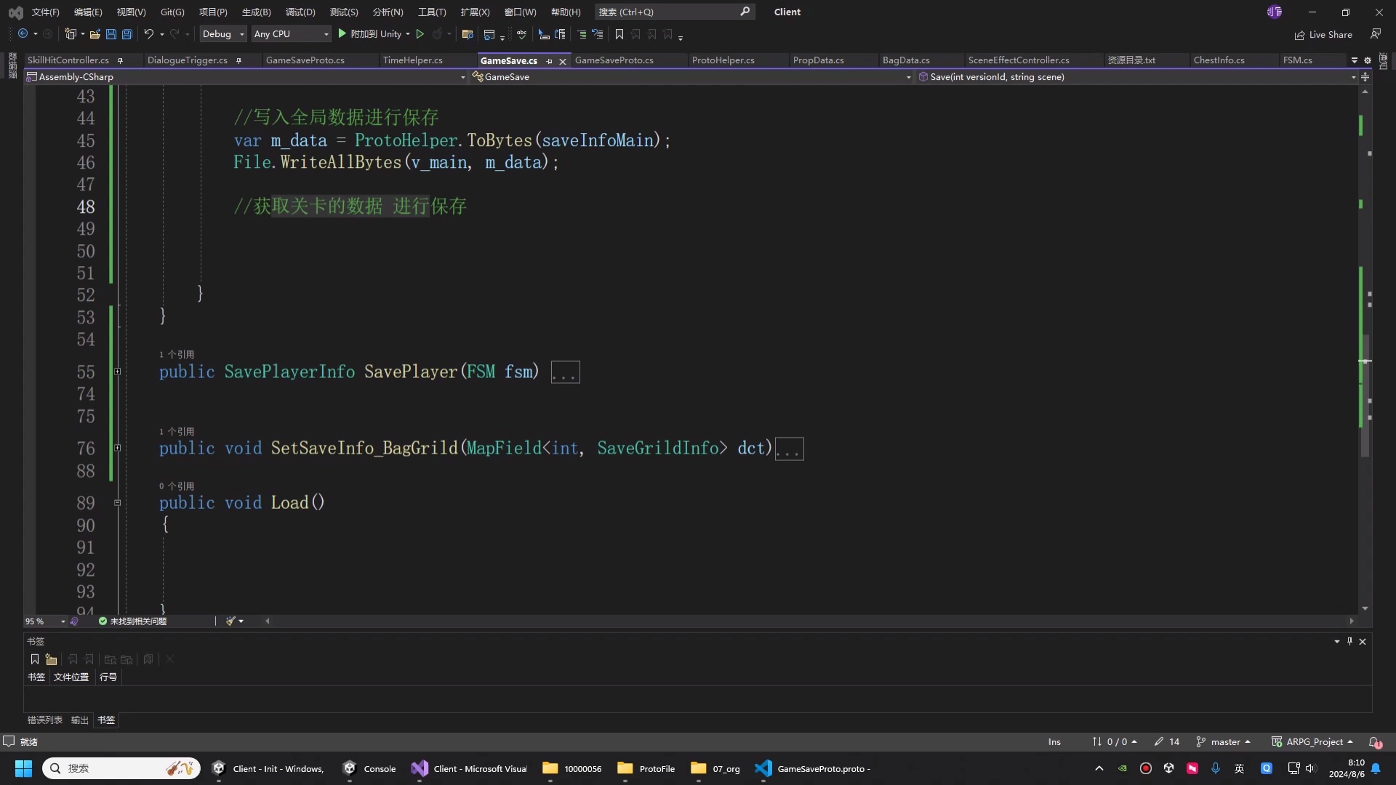Open the Any CPU platform dropdown
This screenshot has height=785, width=1396.
(x=291, y=34)
